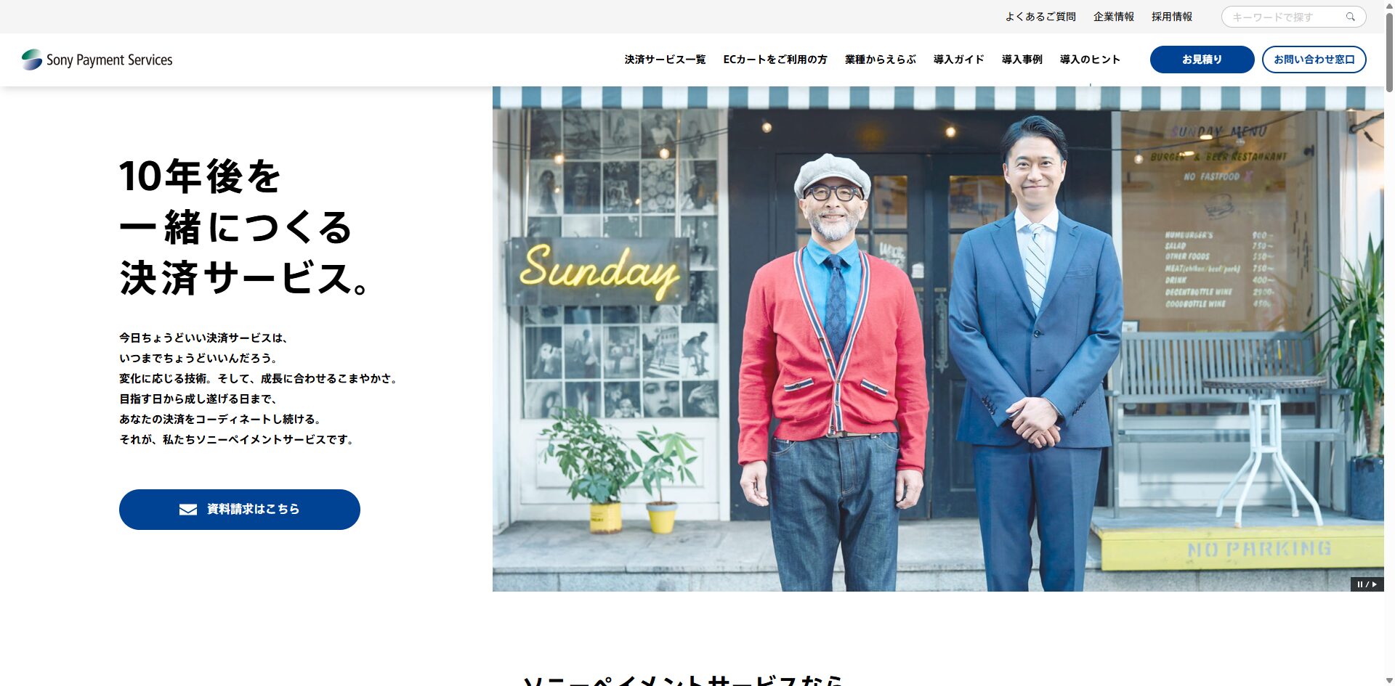
Task: Click the scrollbar down arrow
Action: (1389, 681)
